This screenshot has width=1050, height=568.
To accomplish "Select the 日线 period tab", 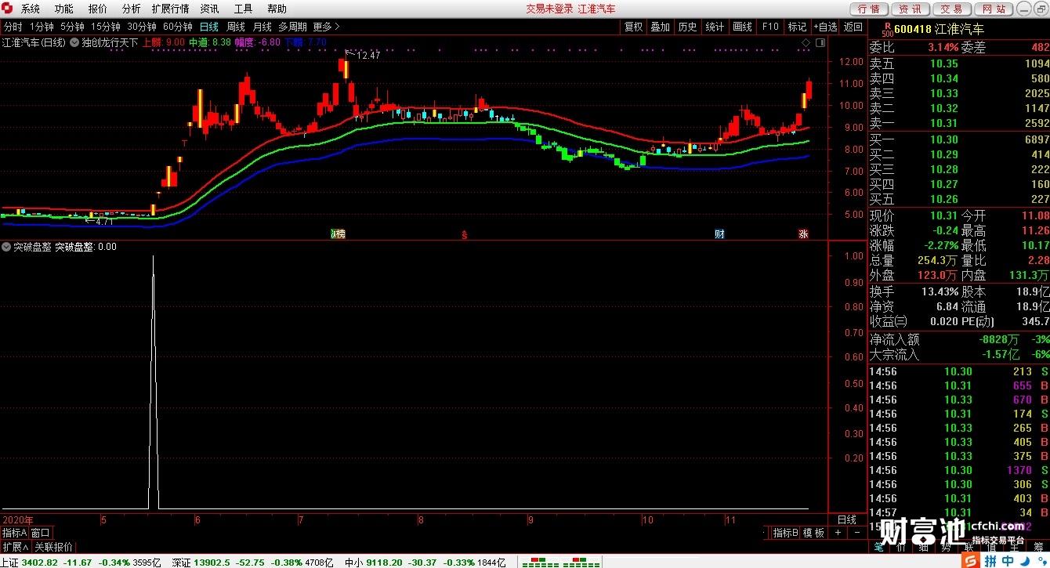I will tap(209, 27).
